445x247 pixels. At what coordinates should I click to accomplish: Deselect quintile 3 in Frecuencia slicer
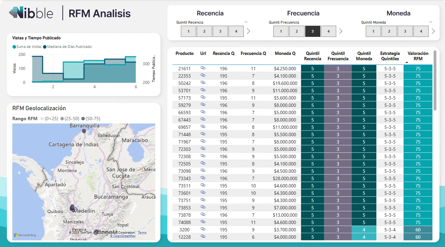point(312,31)
